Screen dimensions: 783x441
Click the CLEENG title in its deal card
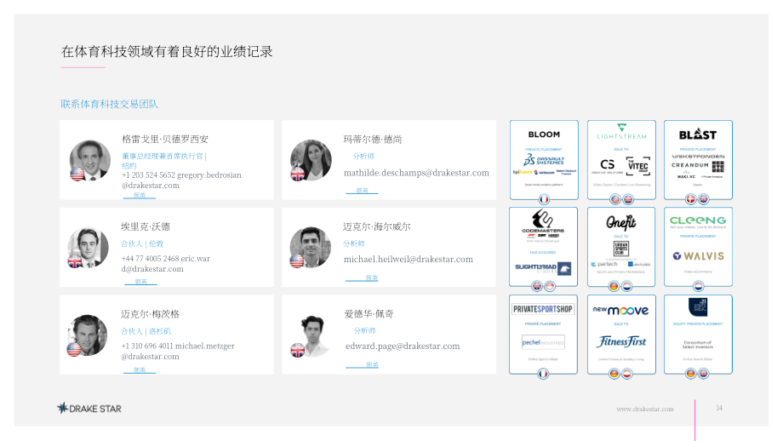click(698, 220)
